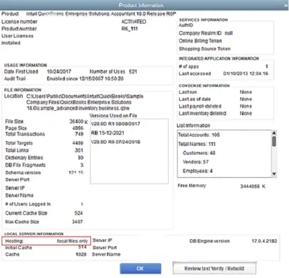This screenshot has height=278, width=289.
Task: Click the Max Cache Size 3407 value
Action: pyautogui.click(x=77, y=222)
